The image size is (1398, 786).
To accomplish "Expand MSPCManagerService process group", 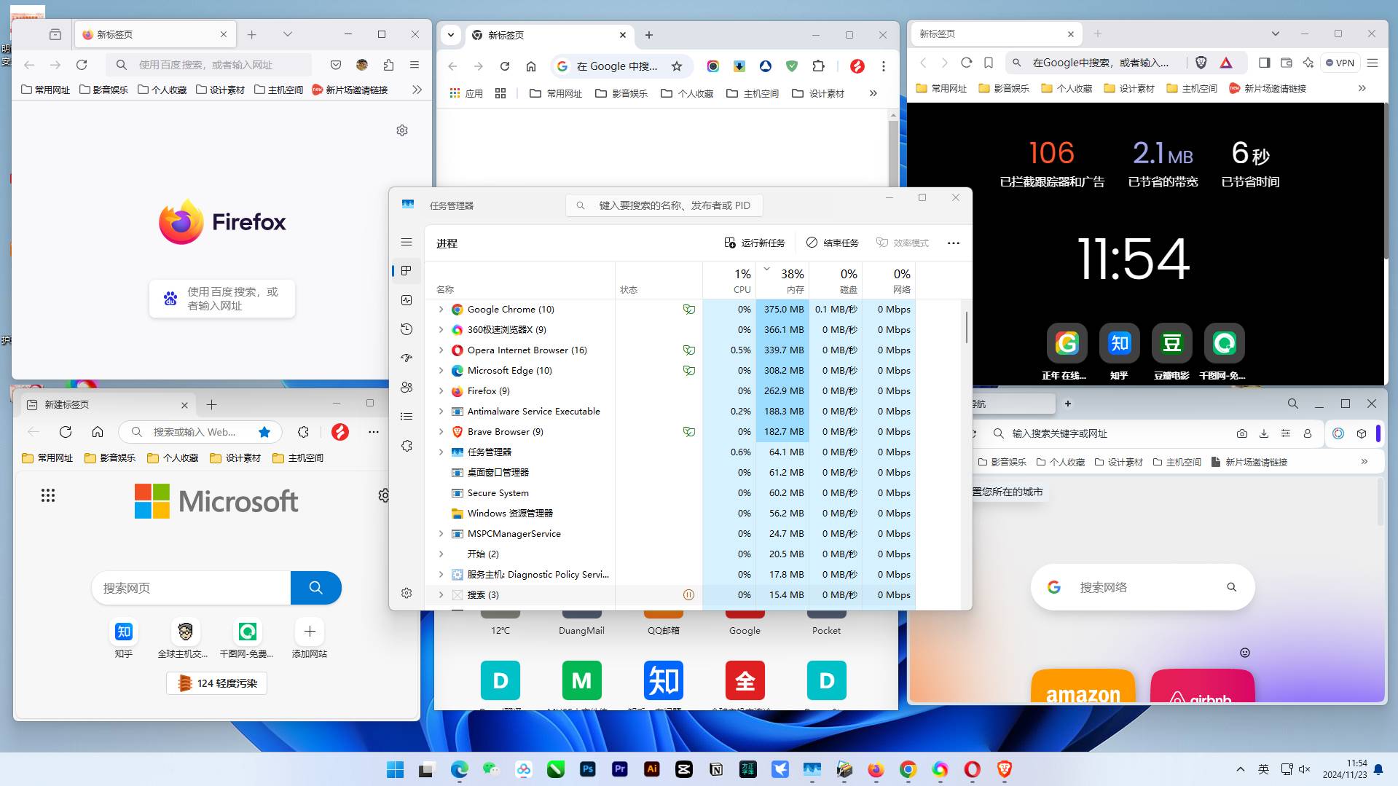I will pyautogui.click(x=441, y=534).
